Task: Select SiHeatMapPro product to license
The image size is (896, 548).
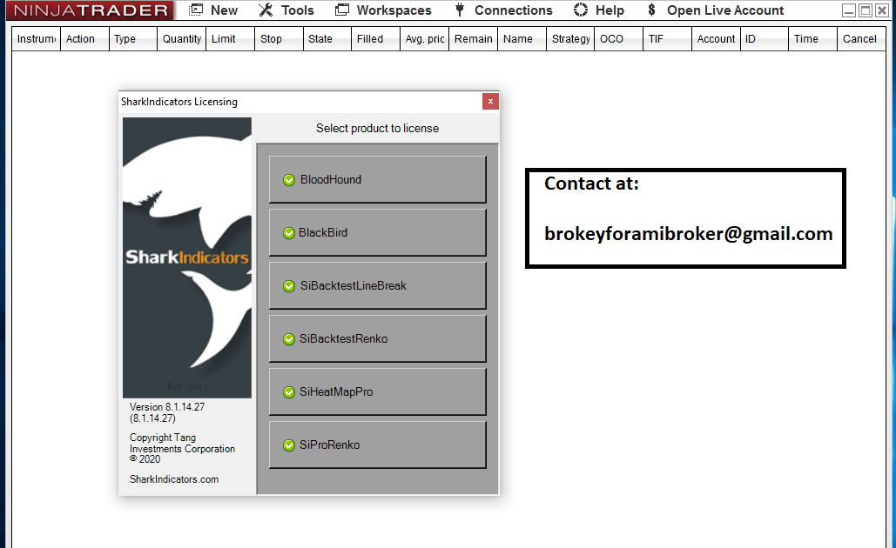Action: [378, 391]
